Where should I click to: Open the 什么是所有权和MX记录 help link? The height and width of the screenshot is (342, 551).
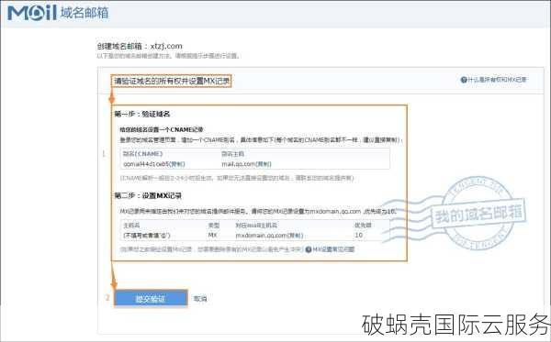pos(497,80)
